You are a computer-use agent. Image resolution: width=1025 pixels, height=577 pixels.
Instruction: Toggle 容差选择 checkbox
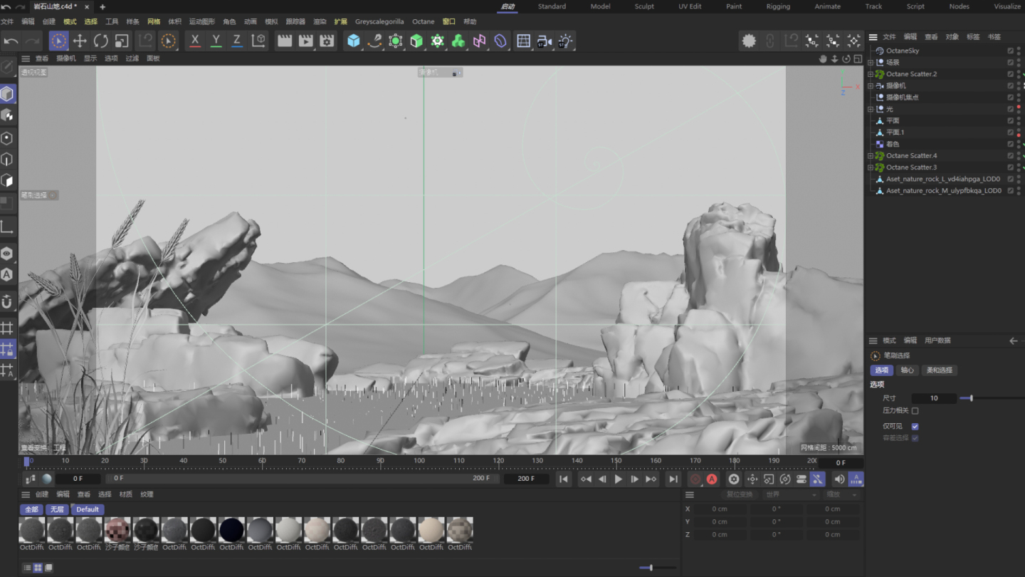point(915,438)
